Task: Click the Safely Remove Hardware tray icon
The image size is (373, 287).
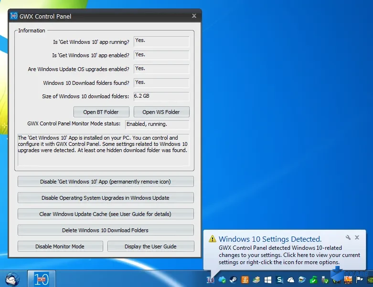Action: click(x=325, y=280)
